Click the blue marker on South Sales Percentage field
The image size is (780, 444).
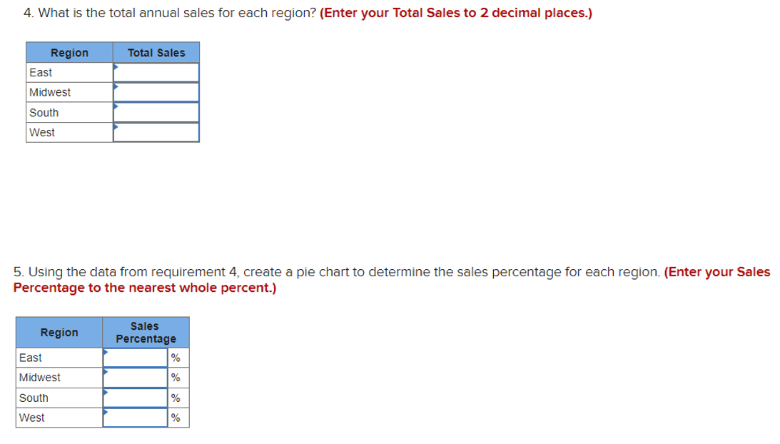(x=106, y=393)
